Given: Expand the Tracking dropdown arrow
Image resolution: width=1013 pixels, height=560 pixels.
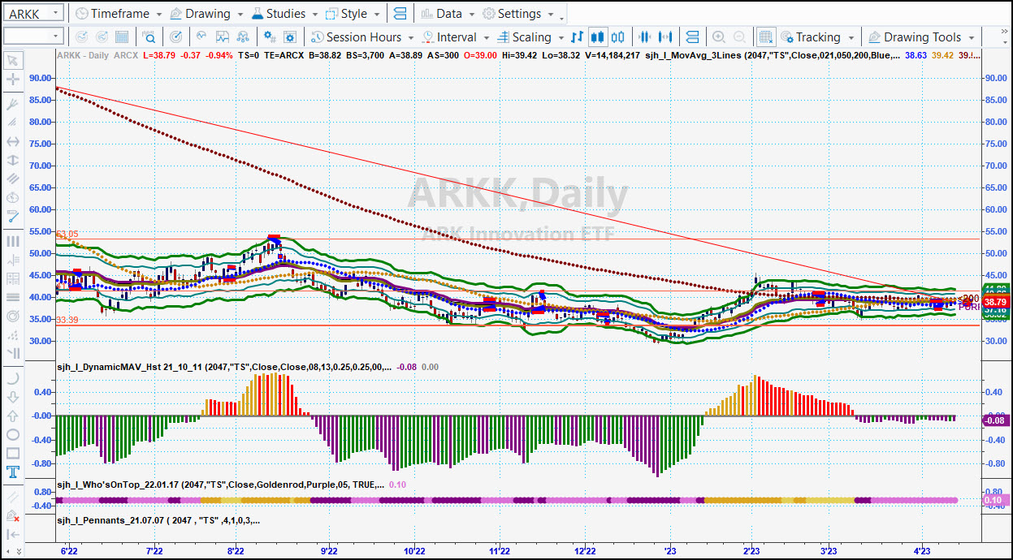Looking at the screenshot, I should pyautogui.click(x=851, y=37).
